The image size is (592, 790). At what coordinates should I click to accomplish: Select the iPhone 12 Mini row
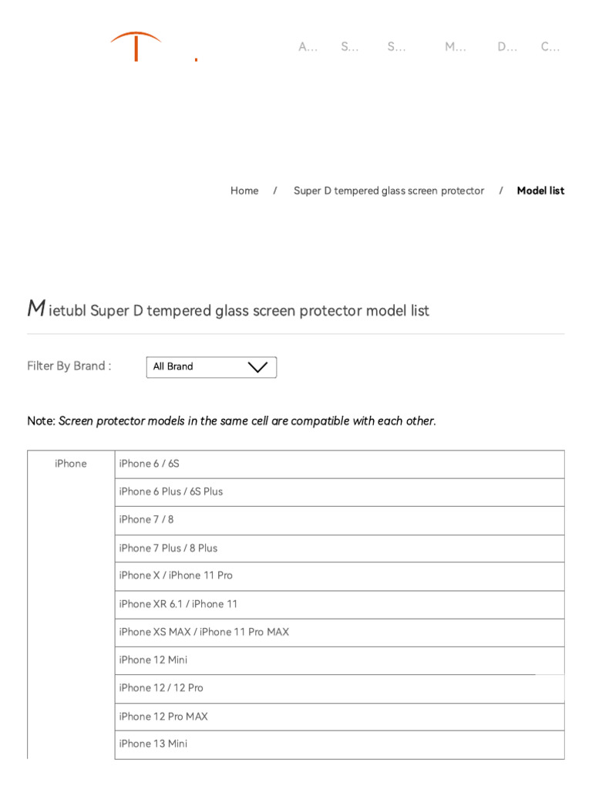pyautogui.click(x=153, y=660)
